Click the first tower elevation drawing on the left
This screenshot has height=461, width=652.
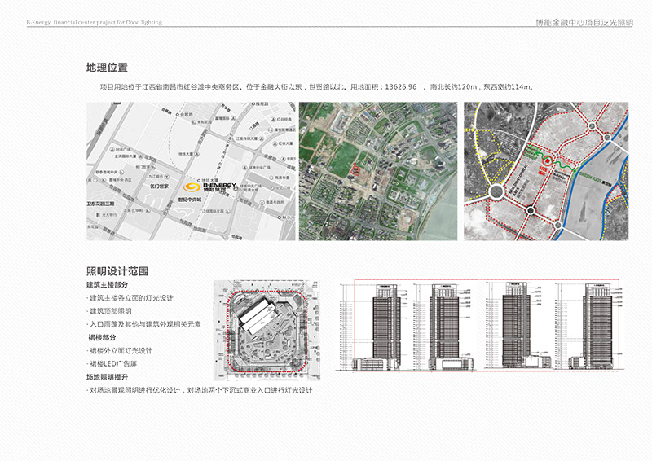(378, 327)
